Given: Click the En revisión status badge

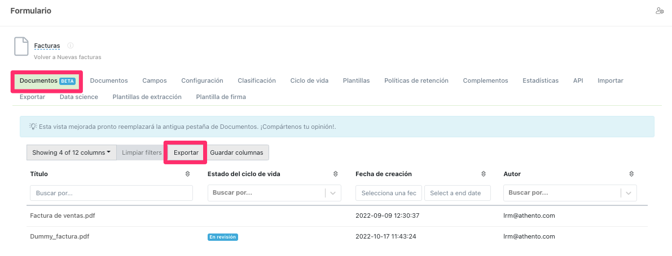Looking at the screenshot, I should click(222, 237).
